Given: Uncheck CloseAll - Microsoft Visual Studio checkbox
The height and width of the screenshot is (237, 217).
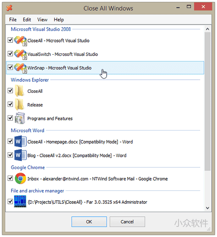Looking at the screenshot, I should click(10, 40).
